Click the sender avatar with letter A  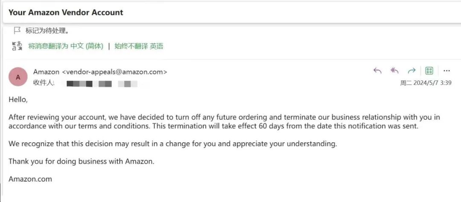coord(18,77)
